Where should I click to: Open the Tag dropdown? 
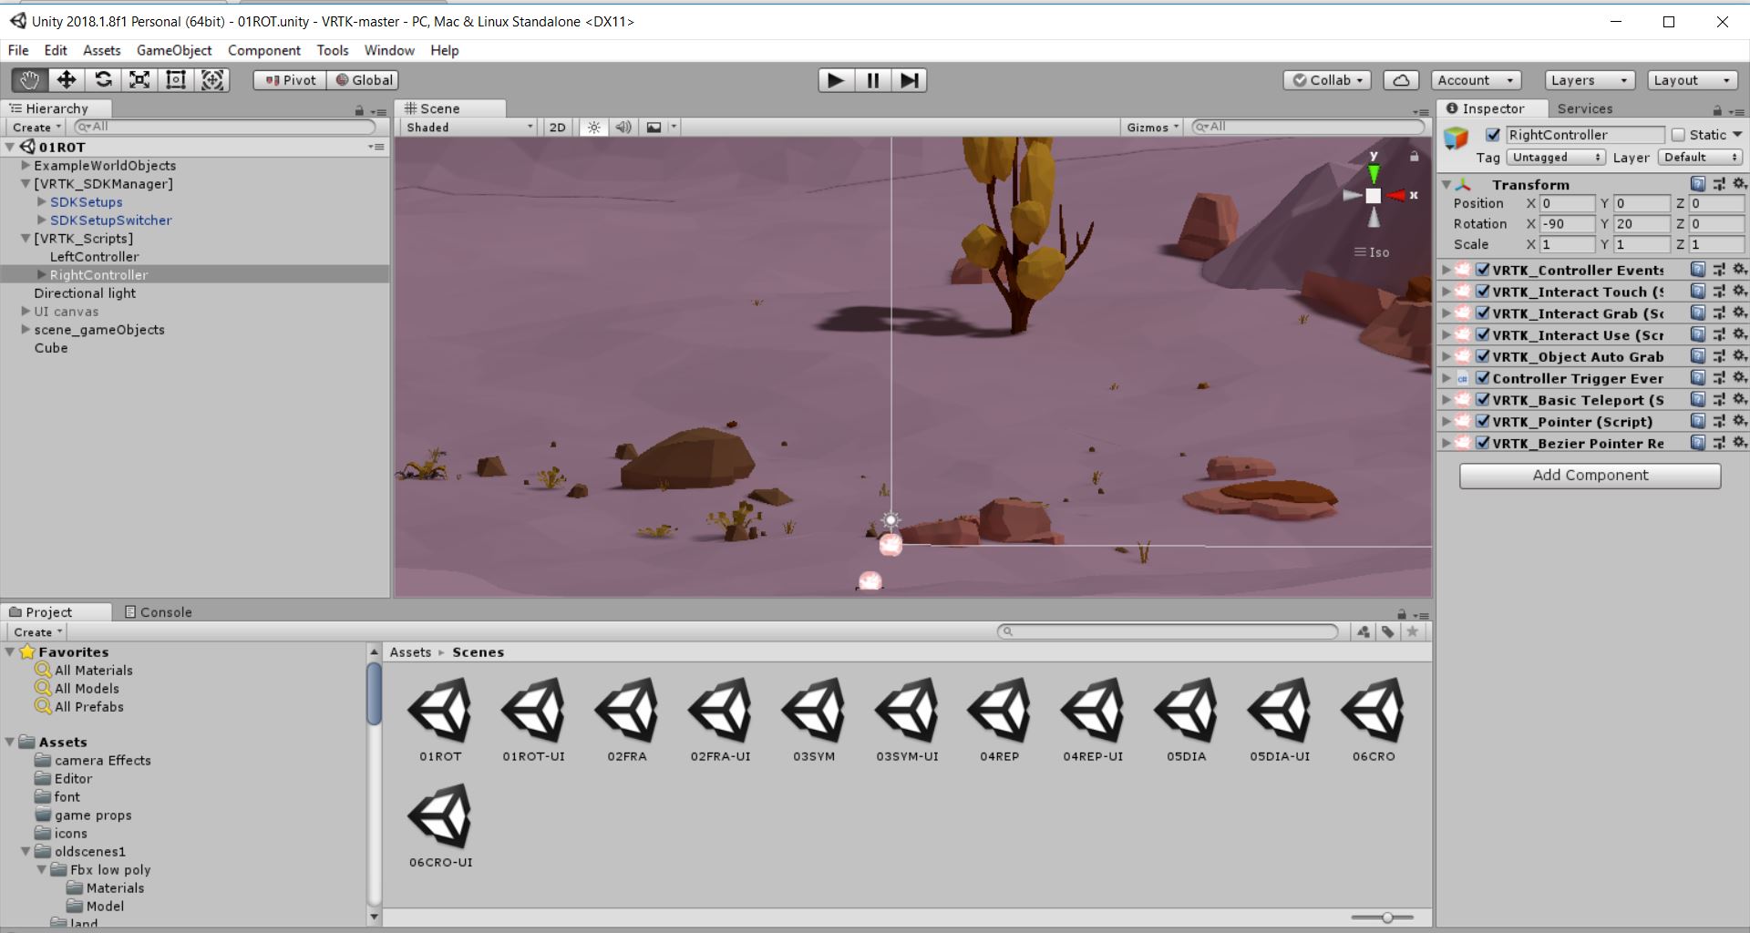click(x=1556, y=158)
